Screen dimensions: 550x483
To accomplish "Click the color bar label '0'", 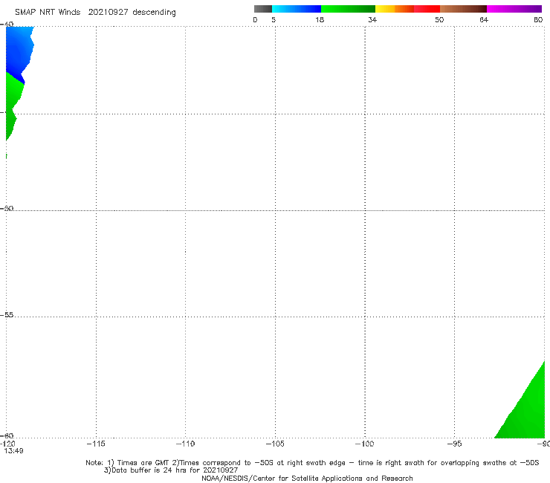I will [255, 20].
